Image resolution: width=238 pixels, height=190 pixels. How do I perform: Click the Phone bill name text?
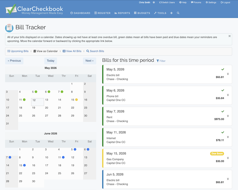tap(112, 96)
